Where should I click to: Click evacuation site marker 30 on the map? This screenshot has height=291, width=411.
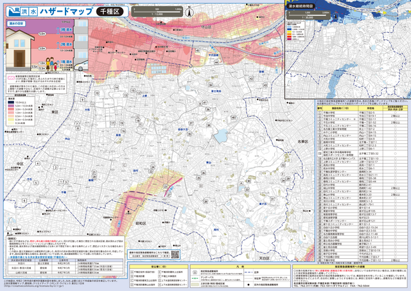[x=249, y=181]
